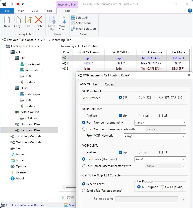Viewport: 193px width, 208px height.
Task: Collapse the ribbon with chevron
Action: [184, 11]
